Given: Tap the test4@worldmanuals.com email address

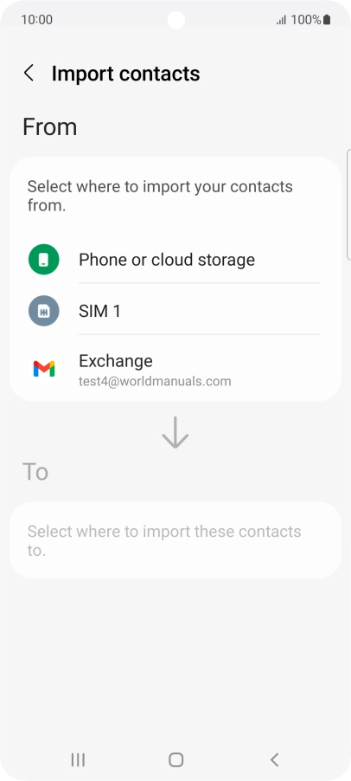Looking at the screenshot, I should [x=155, y=382].
